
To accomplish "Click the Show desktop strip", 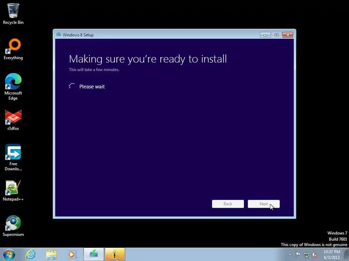I will tap(346, 254).
